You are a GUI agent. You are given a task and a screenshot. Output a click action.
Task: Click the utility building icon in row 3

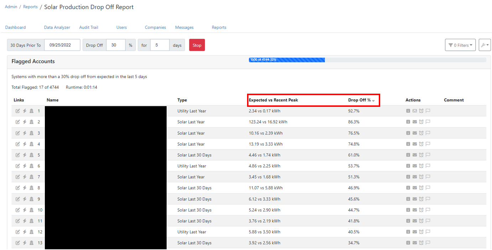[x=31, y=133]
